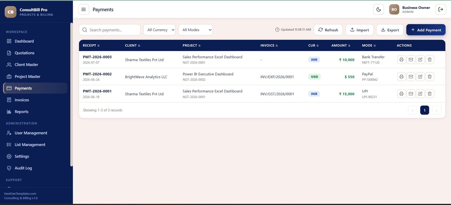Click the sidebar scrollbar
The width and height of the screenshot is (451, 205).
pos(71,95)
